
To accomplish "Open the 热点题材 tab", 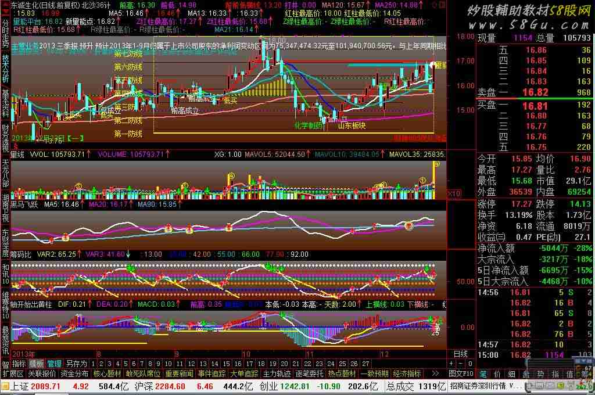I will 342,374.
